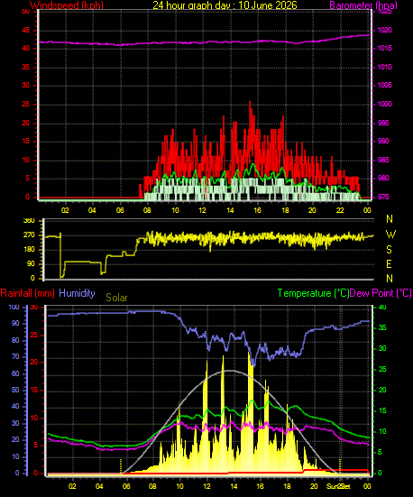Select the "Dew Point (°C)" legend label
413x497 pixels.
381,293
